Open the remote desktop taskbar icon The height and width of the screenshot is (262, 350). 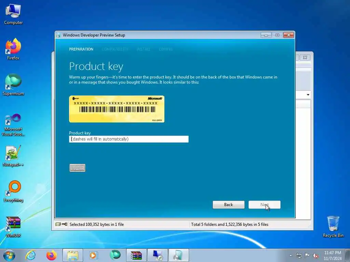coord(158,255)
